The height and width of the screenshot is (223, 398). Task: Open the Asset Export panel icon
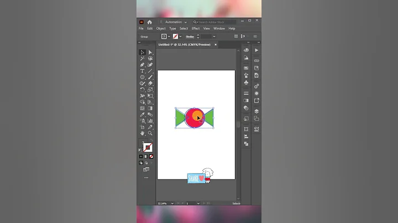256,100
